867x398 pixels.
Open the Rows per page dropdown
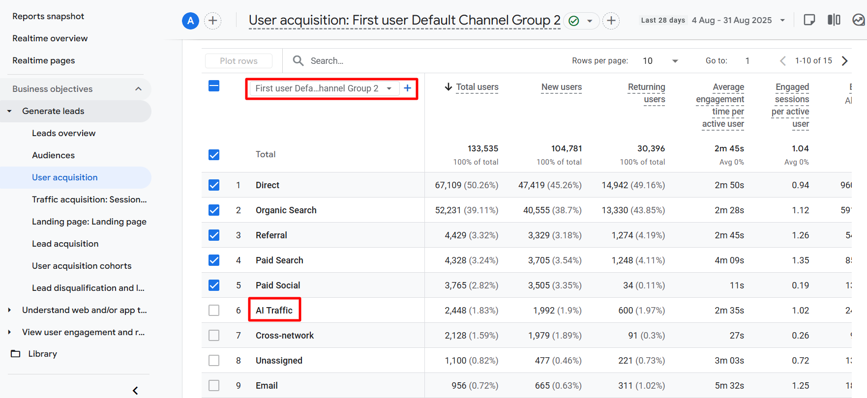click(660, 61)
